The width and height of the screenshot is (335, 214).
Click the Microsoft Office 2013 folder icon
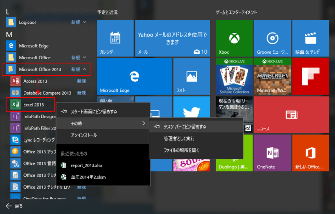(11, 69)
